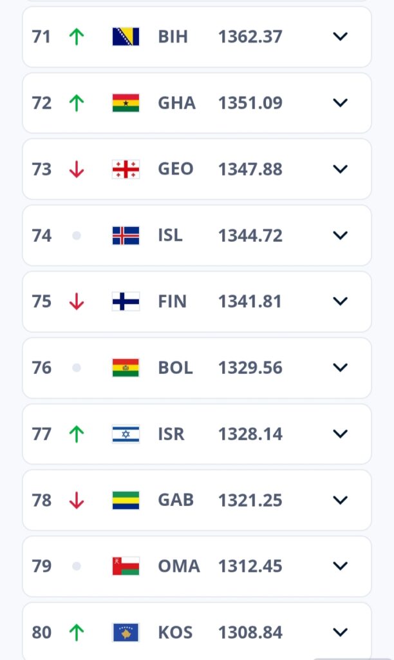This screenshot has width=394, height=660.
Task: Click the Georgia flag icon
Action: 126,169
